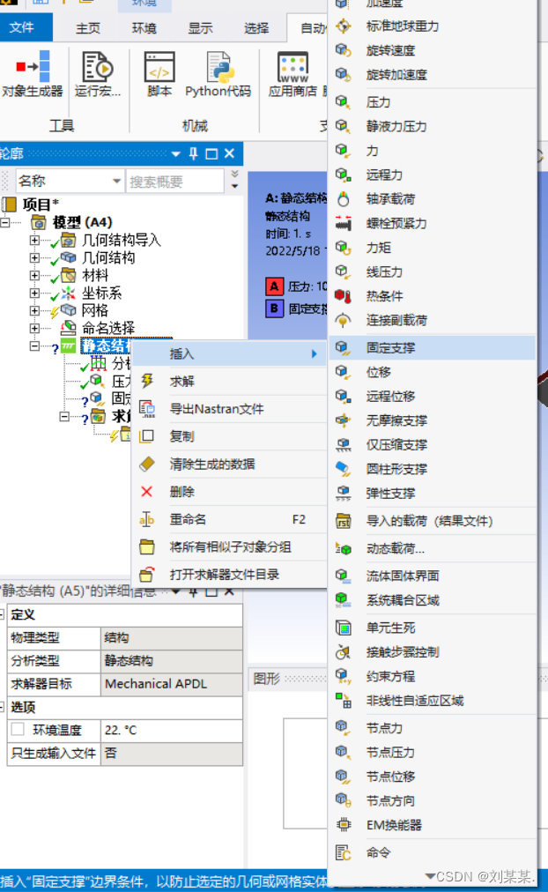Choose 求解 in context menu
548x892 pixels.
[228, 381]
